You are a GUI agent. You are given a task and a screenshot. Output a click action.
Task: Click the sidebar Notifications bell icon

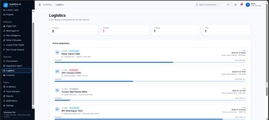(4, 101)
